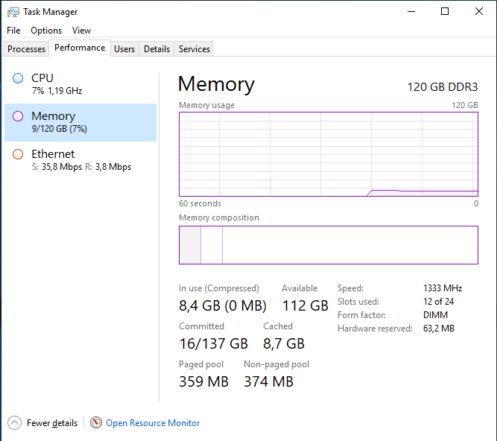Screen dimensions: 497x441
Task: Click the blue CPU circle icon
Action: (18, 78)
